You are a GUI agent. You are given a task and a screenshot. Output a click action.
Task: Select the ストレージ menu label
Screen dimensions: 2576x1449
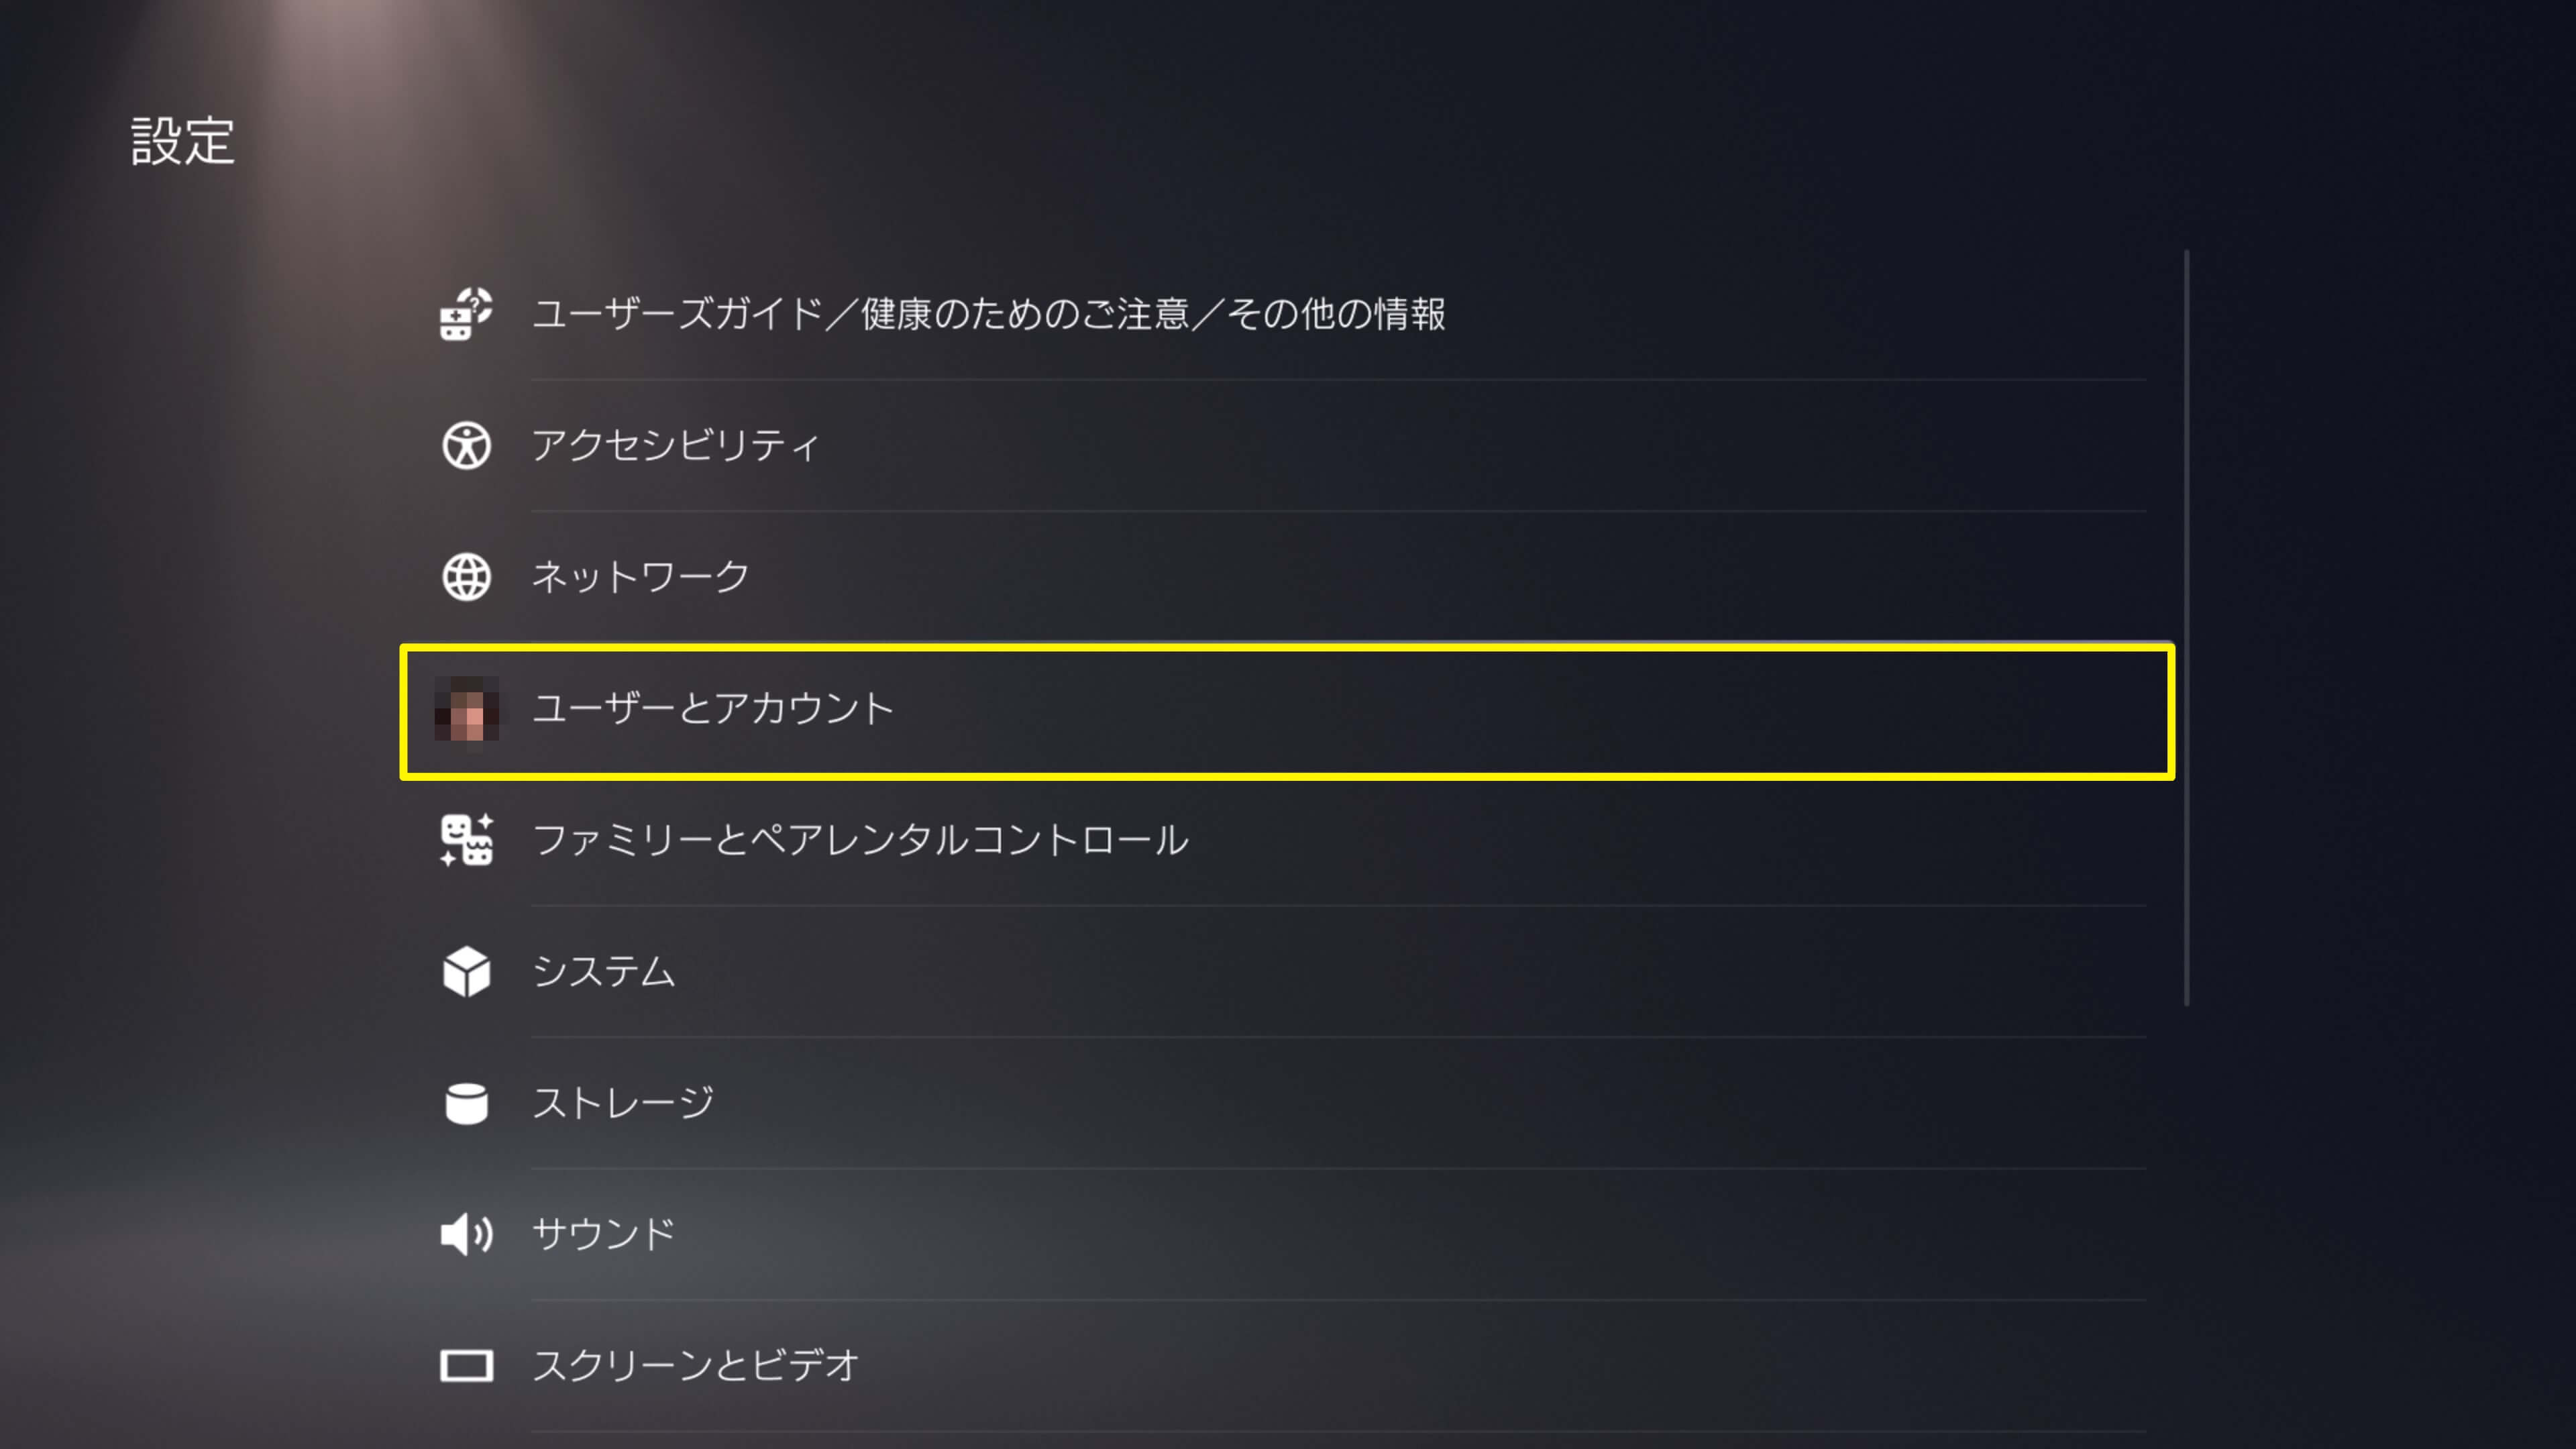(622, 1103)
